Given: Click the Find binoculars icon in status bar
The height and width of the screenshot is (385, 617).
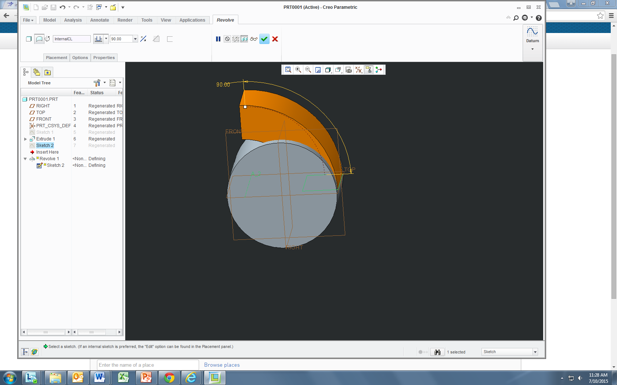Looking at the screenshot, I should click(x=437, y=352).
